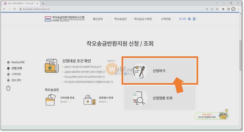Image resolution: width=244 pixels, height=132 pixels.
Task: Click the address bar URL
Action: (36, 9)
